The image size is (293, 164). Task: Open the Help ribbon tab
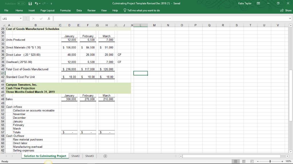(x=115, y=11)
